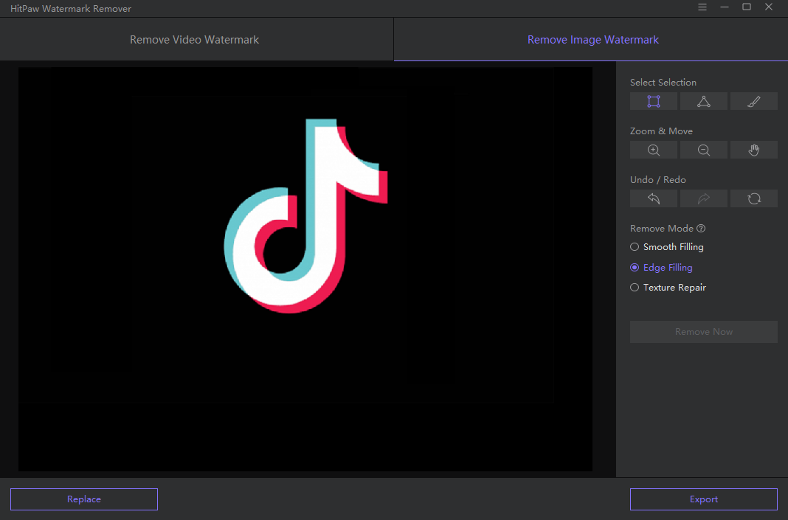788x520 pixels.
Task: Open the Remove Mode help icon
Action: pos(701,228)
